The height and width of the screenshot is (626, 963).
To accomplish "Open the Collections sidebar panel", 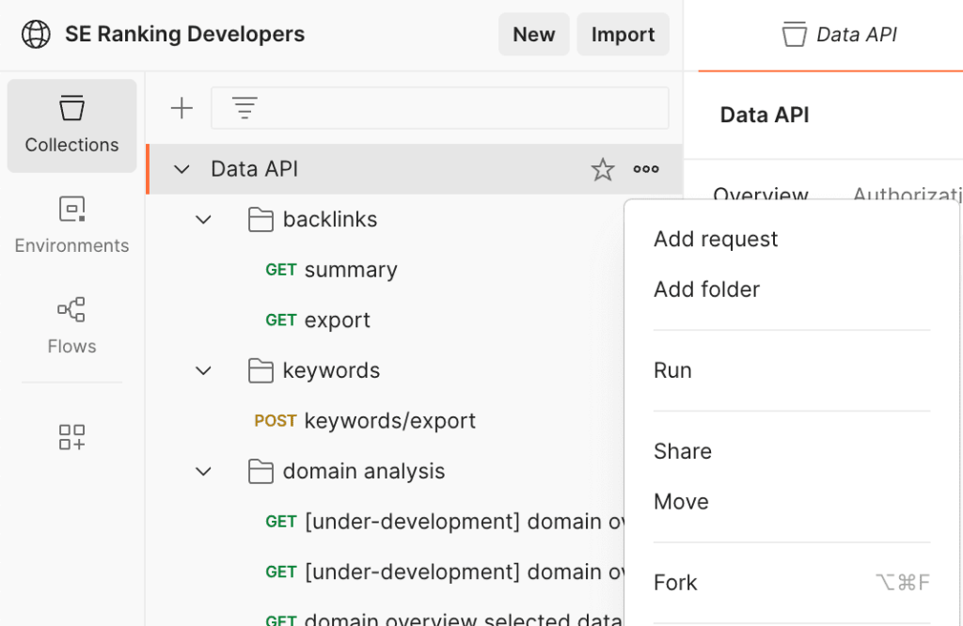I will click(x=71, y=125).
